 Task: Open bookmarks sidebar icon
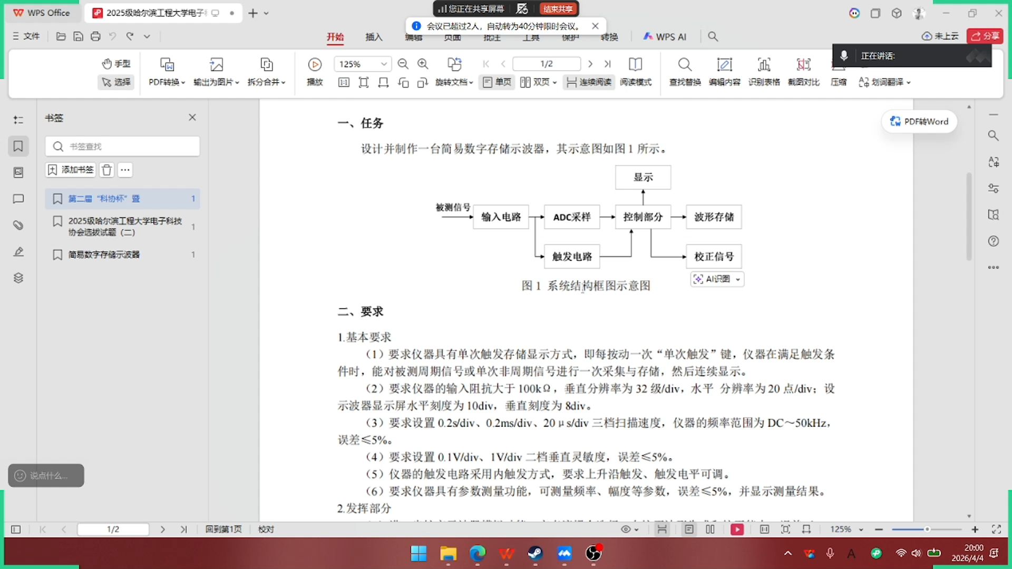click(18, 146)
